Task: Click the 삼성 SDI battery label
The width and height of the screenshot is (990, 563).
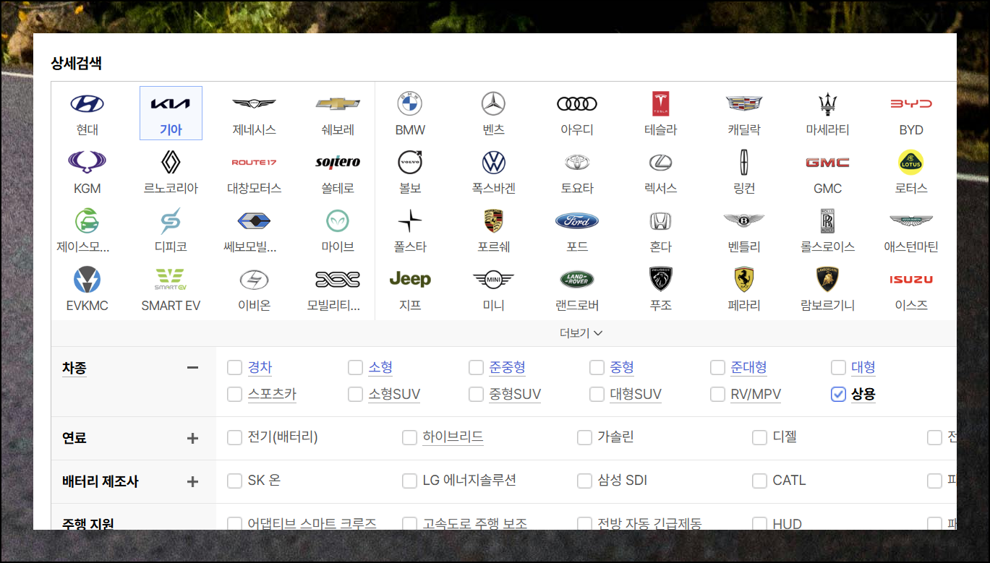Action: coord(622,481)
